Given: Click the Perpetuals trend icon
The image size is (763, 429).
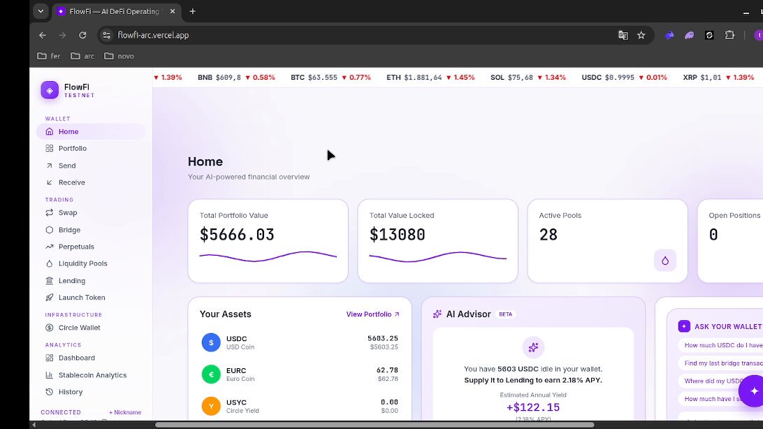Looking at the screenshot, I should click(x=49, y=247).
